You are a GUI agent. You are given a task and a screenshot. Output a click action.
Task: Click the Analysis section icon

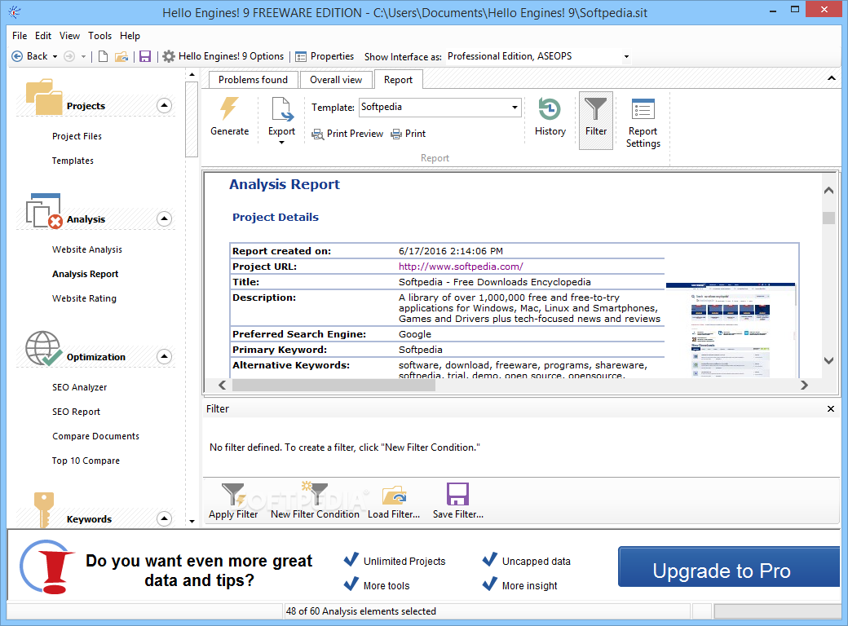point(44,211)
